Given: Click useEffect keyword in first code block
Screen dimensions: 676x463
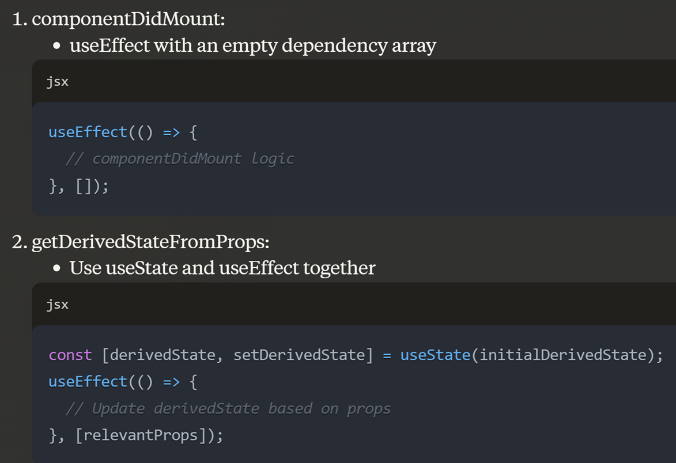Looking at the screenshot, I should (88, 132).
